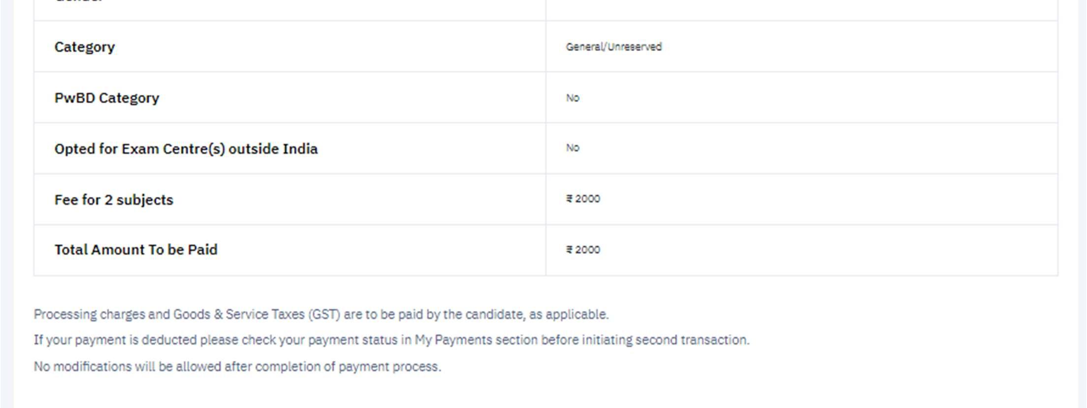Click "Opted for Exam Centre(s) outside India" label
The width and height of the screenshot is (1087, 408).
[x=186, y=149]
